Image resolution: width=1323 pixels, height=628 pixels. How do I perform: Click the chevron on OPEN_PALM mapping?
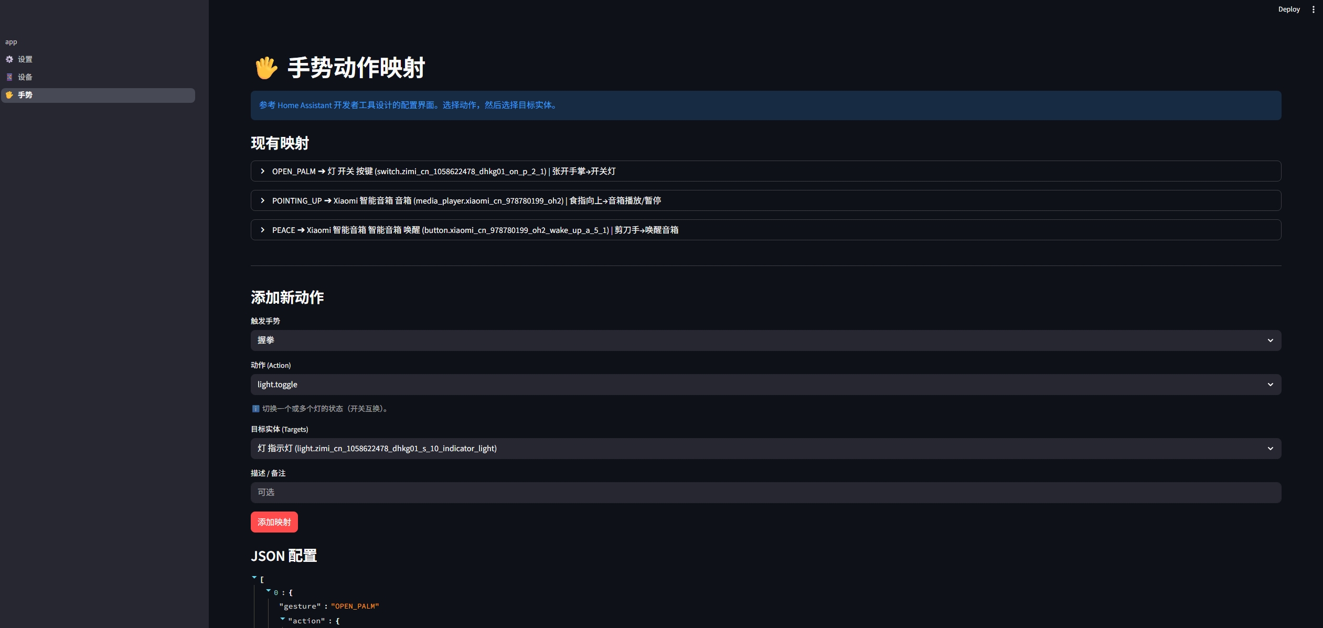263,171
